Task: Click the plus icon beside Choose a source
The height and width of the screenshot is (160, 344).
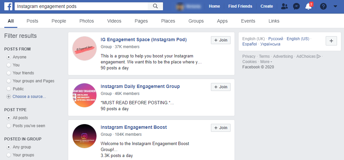Action: point(9,97)
